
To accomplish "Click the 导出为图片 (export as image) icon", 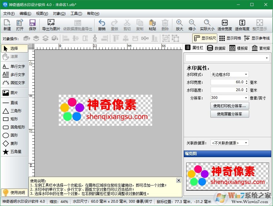I will (x=51, y=25).
